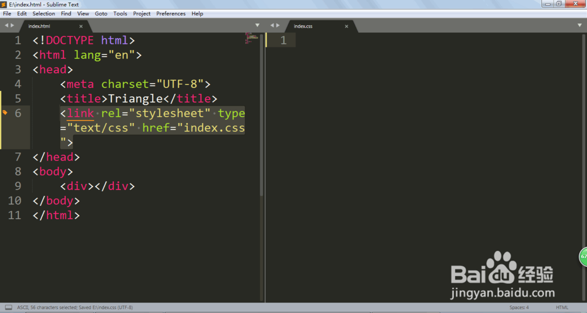587x313 pixels.
Task: Click the opening '<head>' tag
Action: point(53,70)
